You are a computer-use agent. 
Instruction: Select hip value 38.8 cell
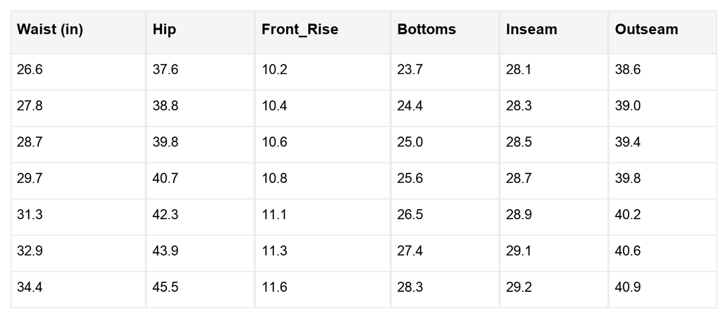coord(166,106)
